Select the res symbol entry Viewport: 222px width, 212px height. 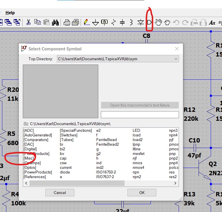[x=172, y=172]
